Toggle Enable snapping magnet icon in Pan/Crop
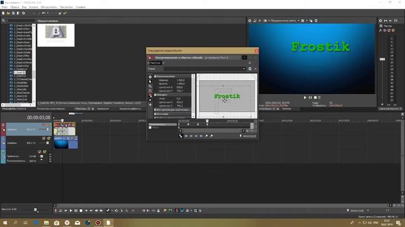 click(150, 91)
